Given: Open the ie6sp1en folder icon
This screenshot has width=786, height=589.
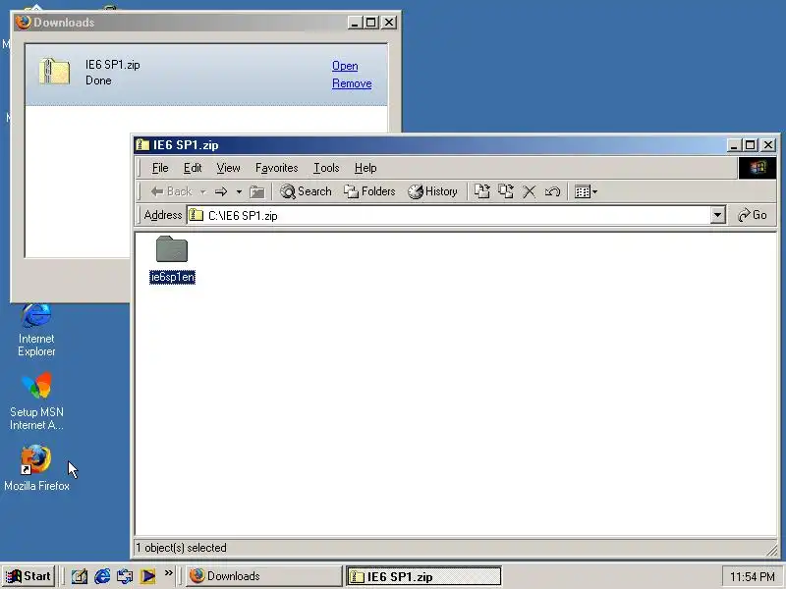Looking at the screenshot, I should [171, 249].
